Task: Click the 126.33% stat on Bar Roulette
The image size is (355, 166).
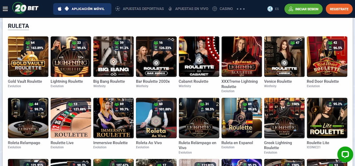Action: (x=165, y=48)
